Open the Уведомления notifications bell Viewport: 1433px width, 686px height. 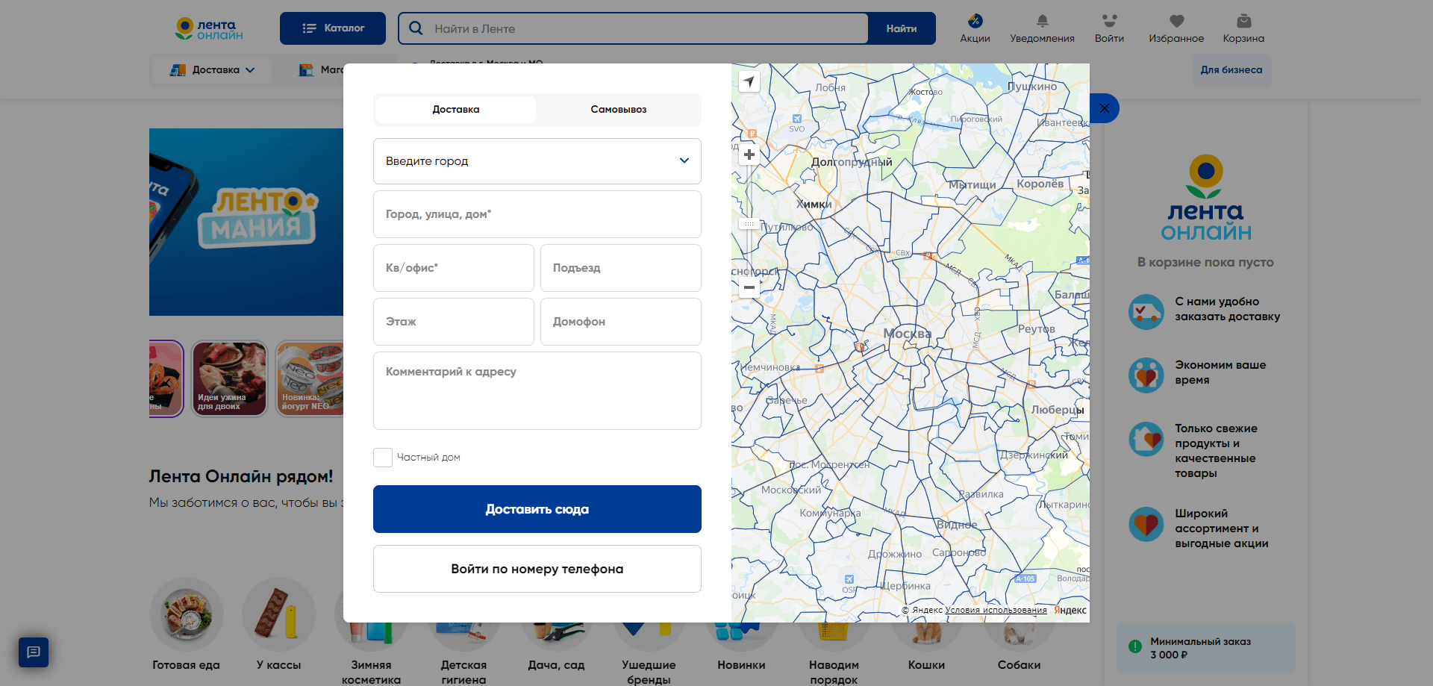pyautogui.click(x=1042, y=22)
